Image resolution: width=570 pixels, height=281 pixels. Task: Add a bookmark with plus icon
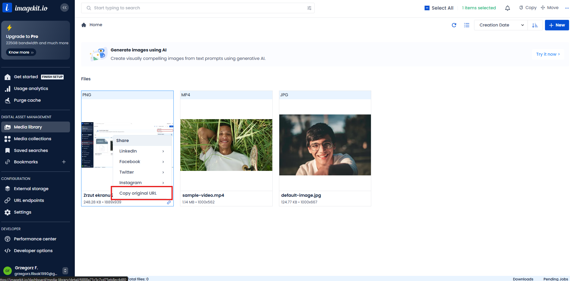point(64,162)
